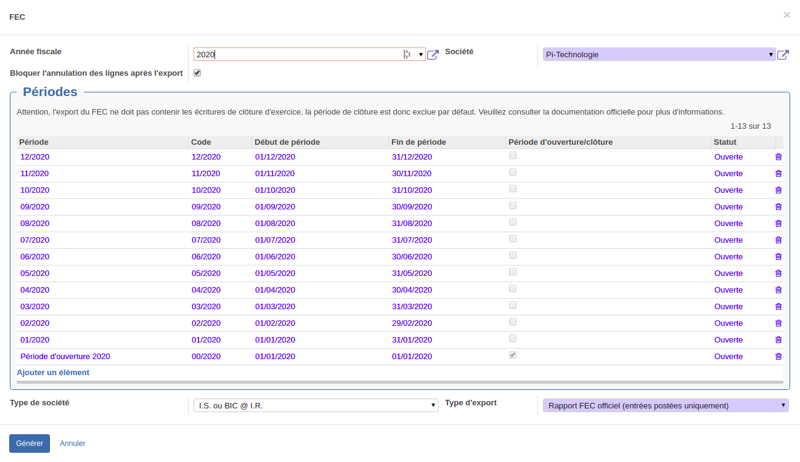Open the Type de société dropdown
This screenshot has height=462, width=800.
(x=316, y=405)
